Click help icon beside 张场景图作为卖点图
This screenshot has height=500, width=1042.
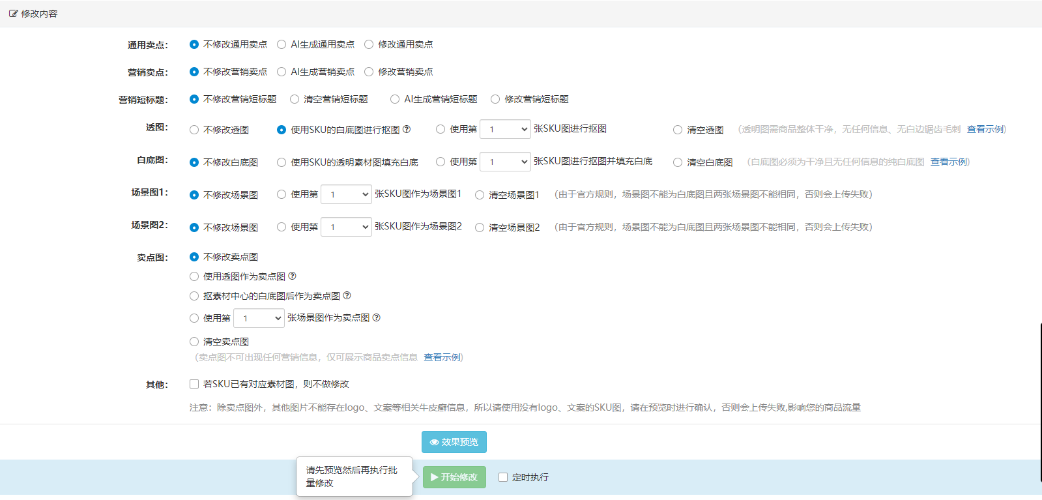pyautogui.click(x=376, y=317)
